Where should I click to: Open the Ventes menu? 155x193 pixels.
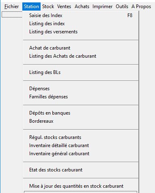click(x=64, y=7)
